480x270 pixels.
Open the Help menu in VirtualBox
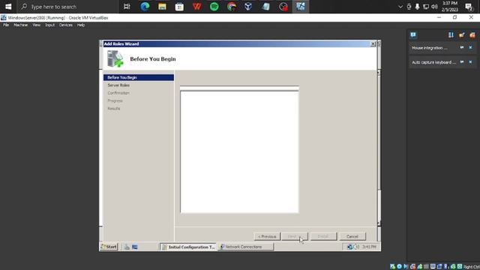pyautogui.click(x=81, y=25)
